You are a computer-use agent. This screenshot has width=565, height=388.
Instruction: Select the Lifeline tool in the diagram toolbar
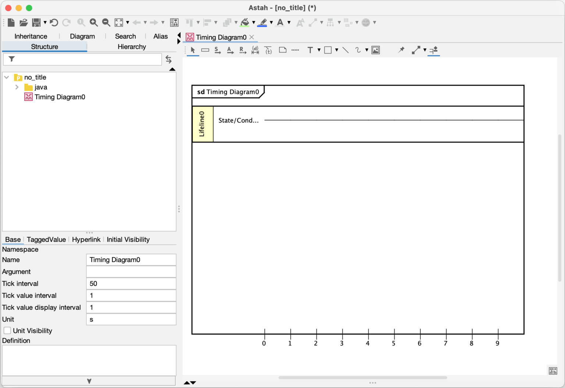(205, 50)
